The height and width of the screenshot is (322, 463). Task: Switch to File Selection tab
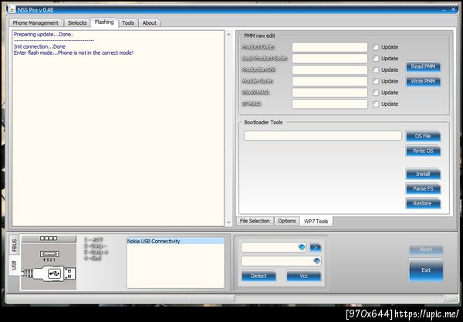point(255,221)
